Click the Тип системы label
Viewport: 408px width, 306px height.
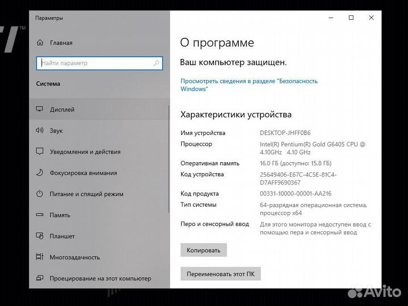coord(198,205)
